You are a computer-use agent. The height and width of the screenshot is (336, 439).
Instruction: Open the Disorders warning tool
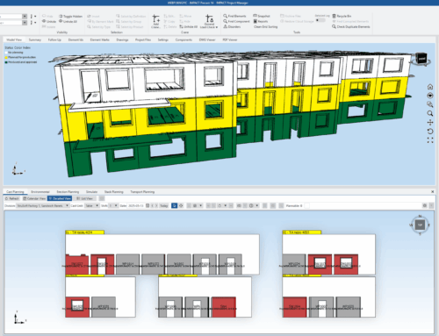click(x=232, y=26)
